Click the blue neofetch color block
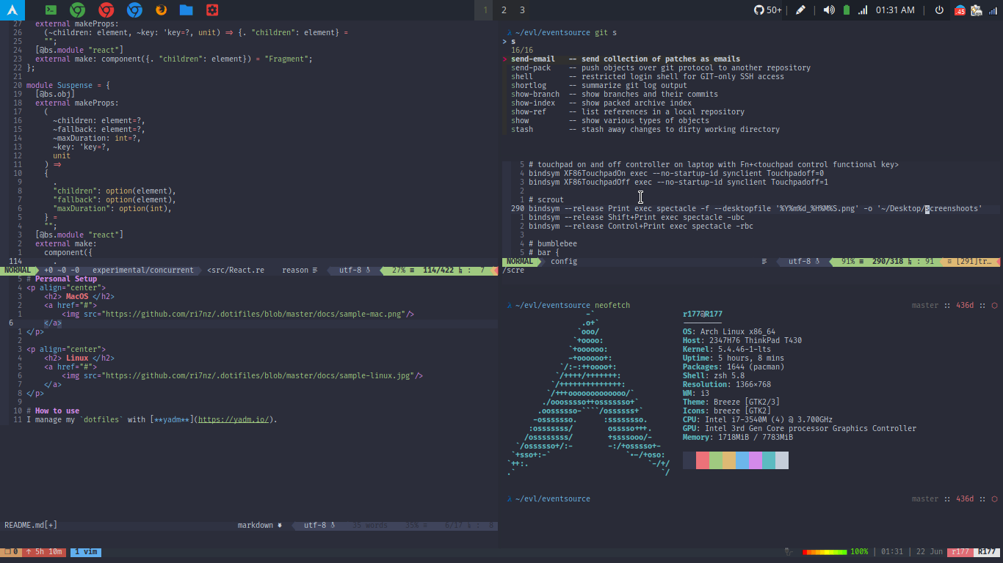 click(x=742, y=460)
